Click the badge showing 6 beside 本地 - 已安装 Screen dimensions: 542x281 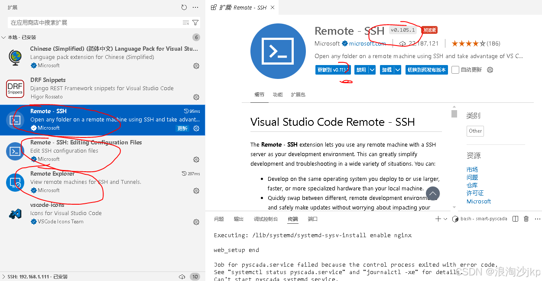coord(196,37)
